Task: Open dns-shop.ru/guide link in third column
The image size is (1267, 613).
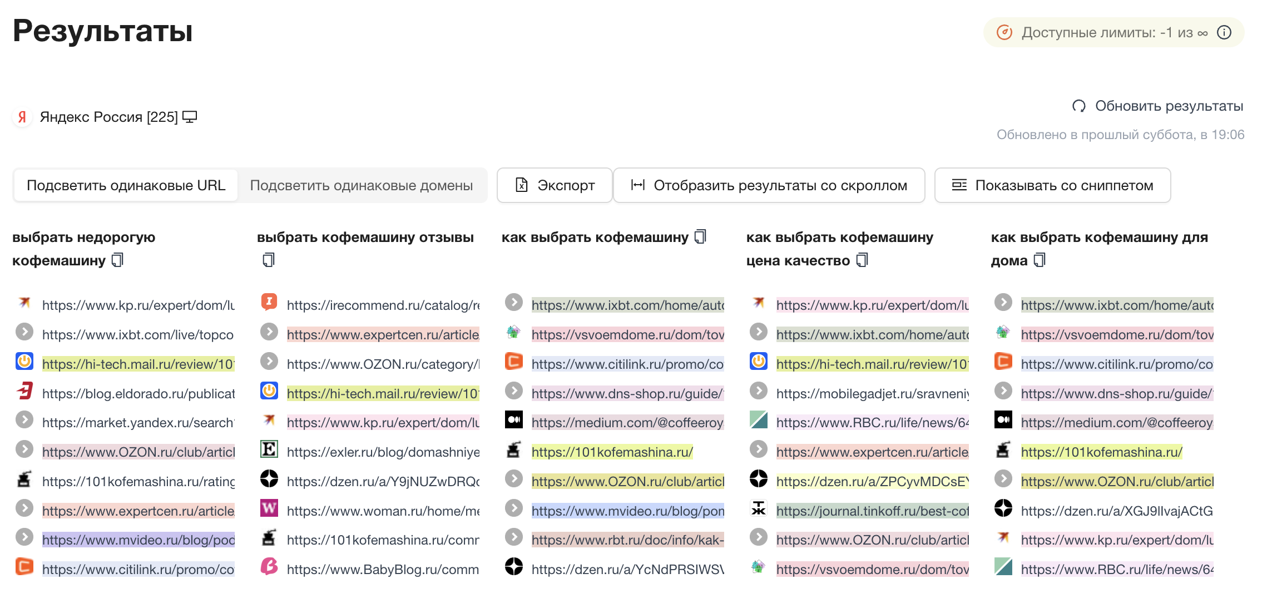Action: (628, 393)
